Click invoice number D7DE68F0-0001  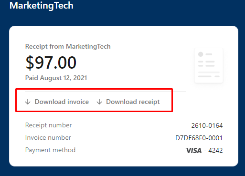(199, 138)
